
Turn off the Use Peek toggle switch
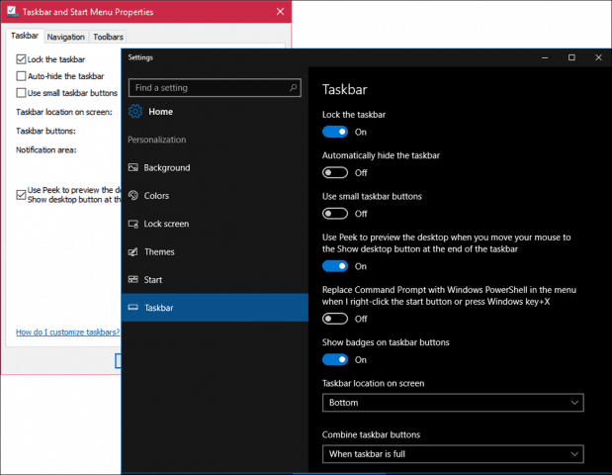pyautogui.click(x=335, y=266)
